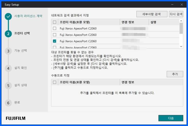Select the 완료 step
The height and width of the screenshot is (126, 188).
(x=17, y=102)
